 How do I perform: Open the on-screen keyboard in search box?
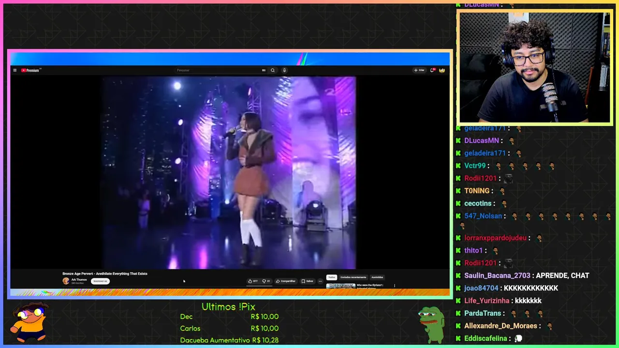pyautogui.click(x=264, y=70)
